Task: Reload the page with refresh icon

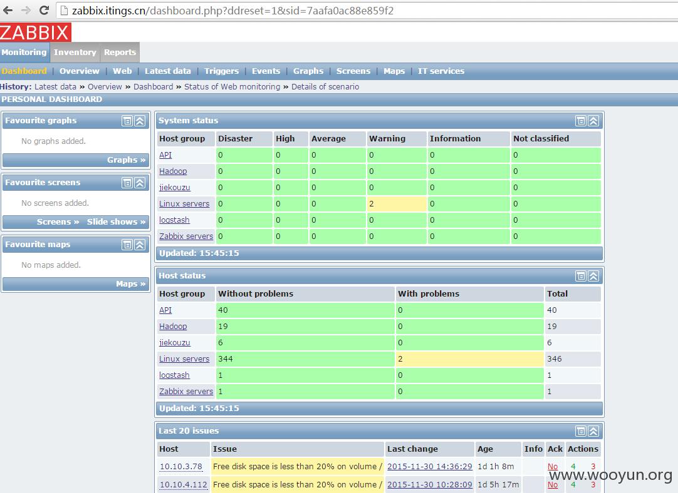Action: point(44,11)
